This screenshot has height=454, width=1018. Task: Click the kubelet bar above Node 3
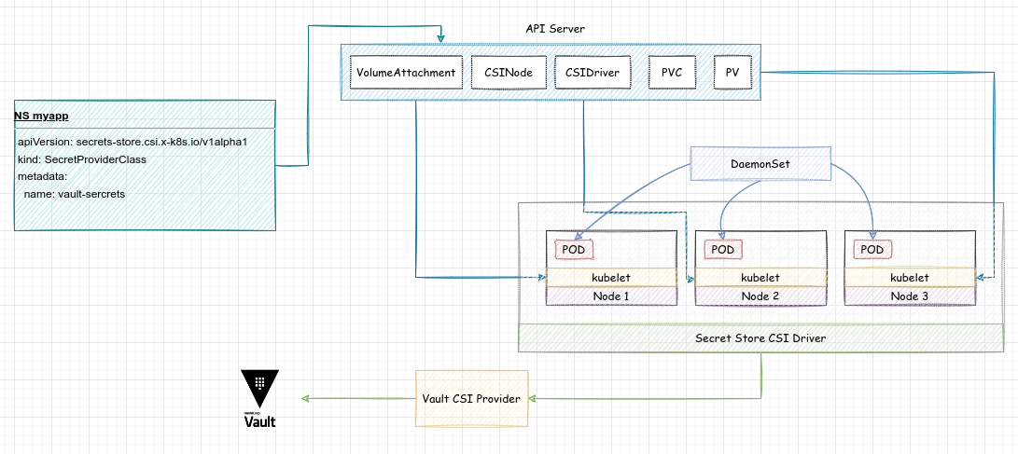tap(910, 278)
